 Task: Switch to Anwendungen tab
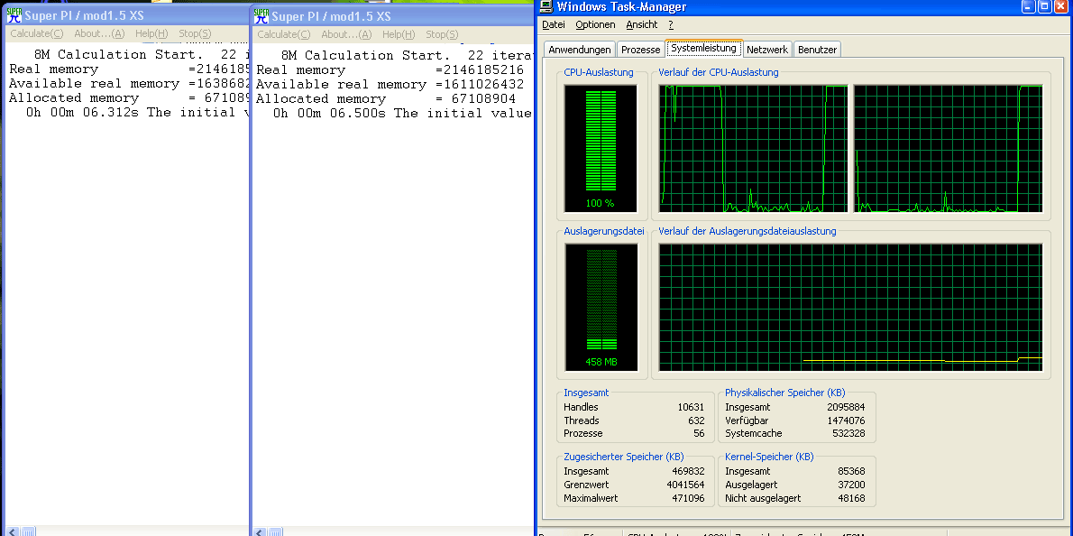580,50
